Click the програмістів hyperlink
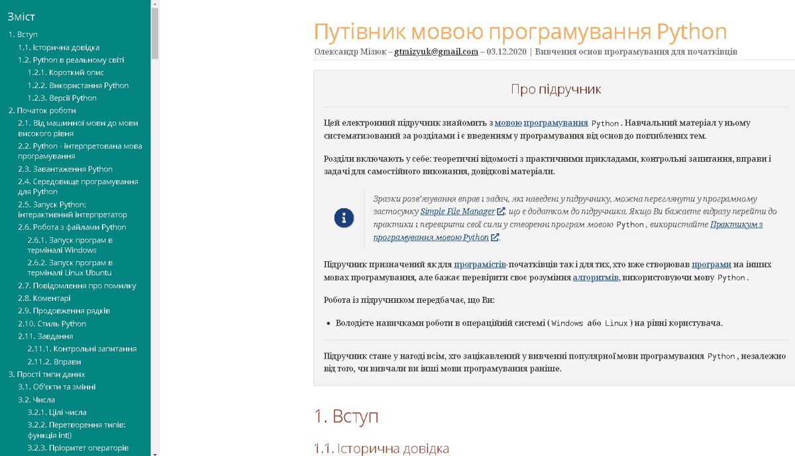Viewport: 795px width, 456px height. [x=480, y=264]
